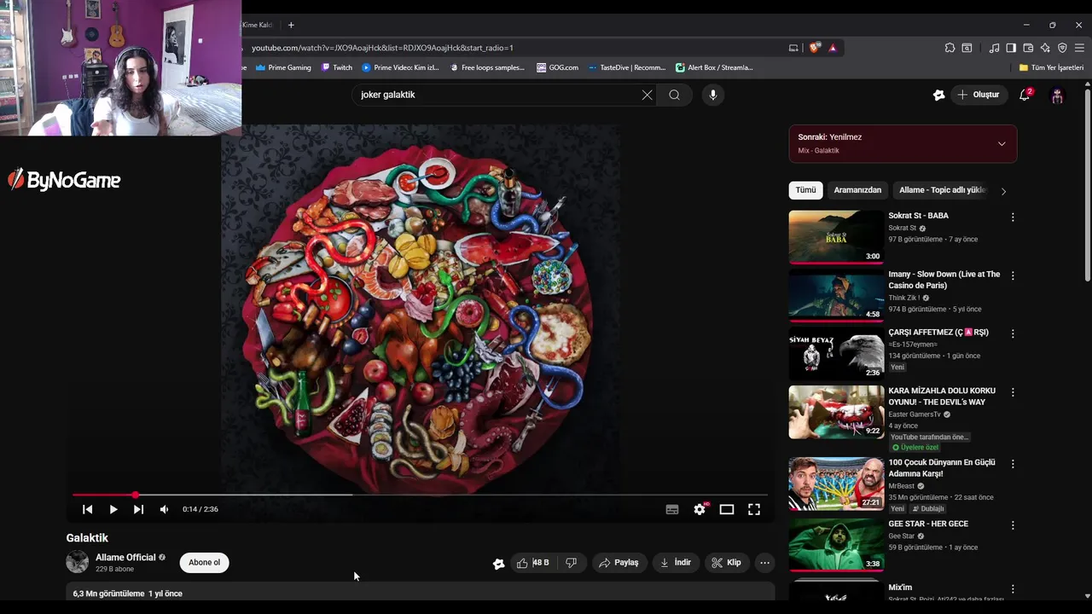Open the music note media control icon

[x=994, y=48]
